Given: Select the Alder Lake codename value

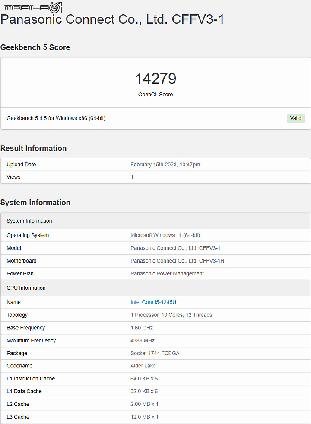Looking at the screenshot, I should click(x=143, y=366).
